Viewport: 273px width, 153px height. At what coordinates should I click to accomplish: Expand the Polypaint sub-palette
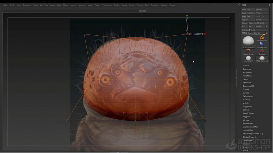pos(246,117)
